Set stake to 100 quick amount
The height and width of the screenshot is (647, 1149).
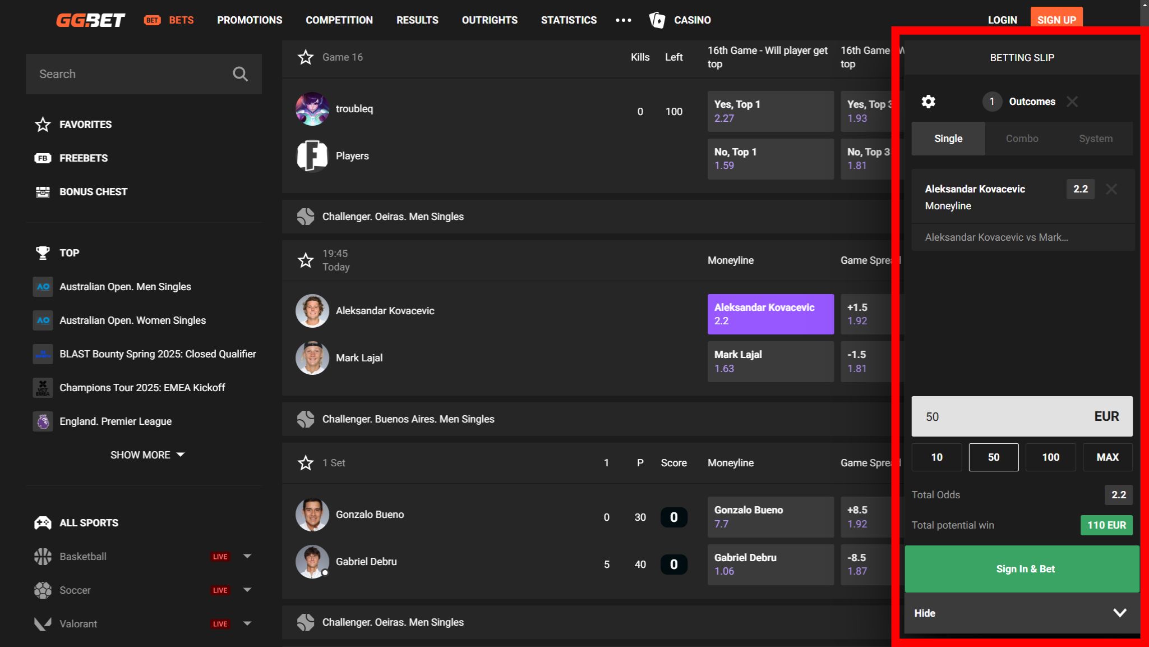tap(1050, 457)
